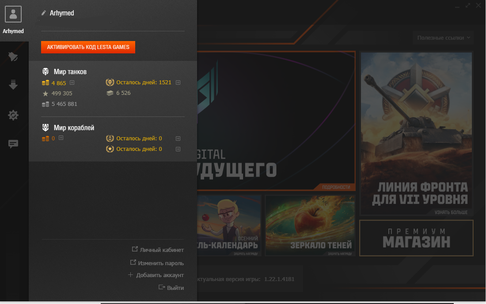This screenshot has height=304, width=486.
Task: Open the Полезные ссылки dropdown
Action: tap(443, 38)
